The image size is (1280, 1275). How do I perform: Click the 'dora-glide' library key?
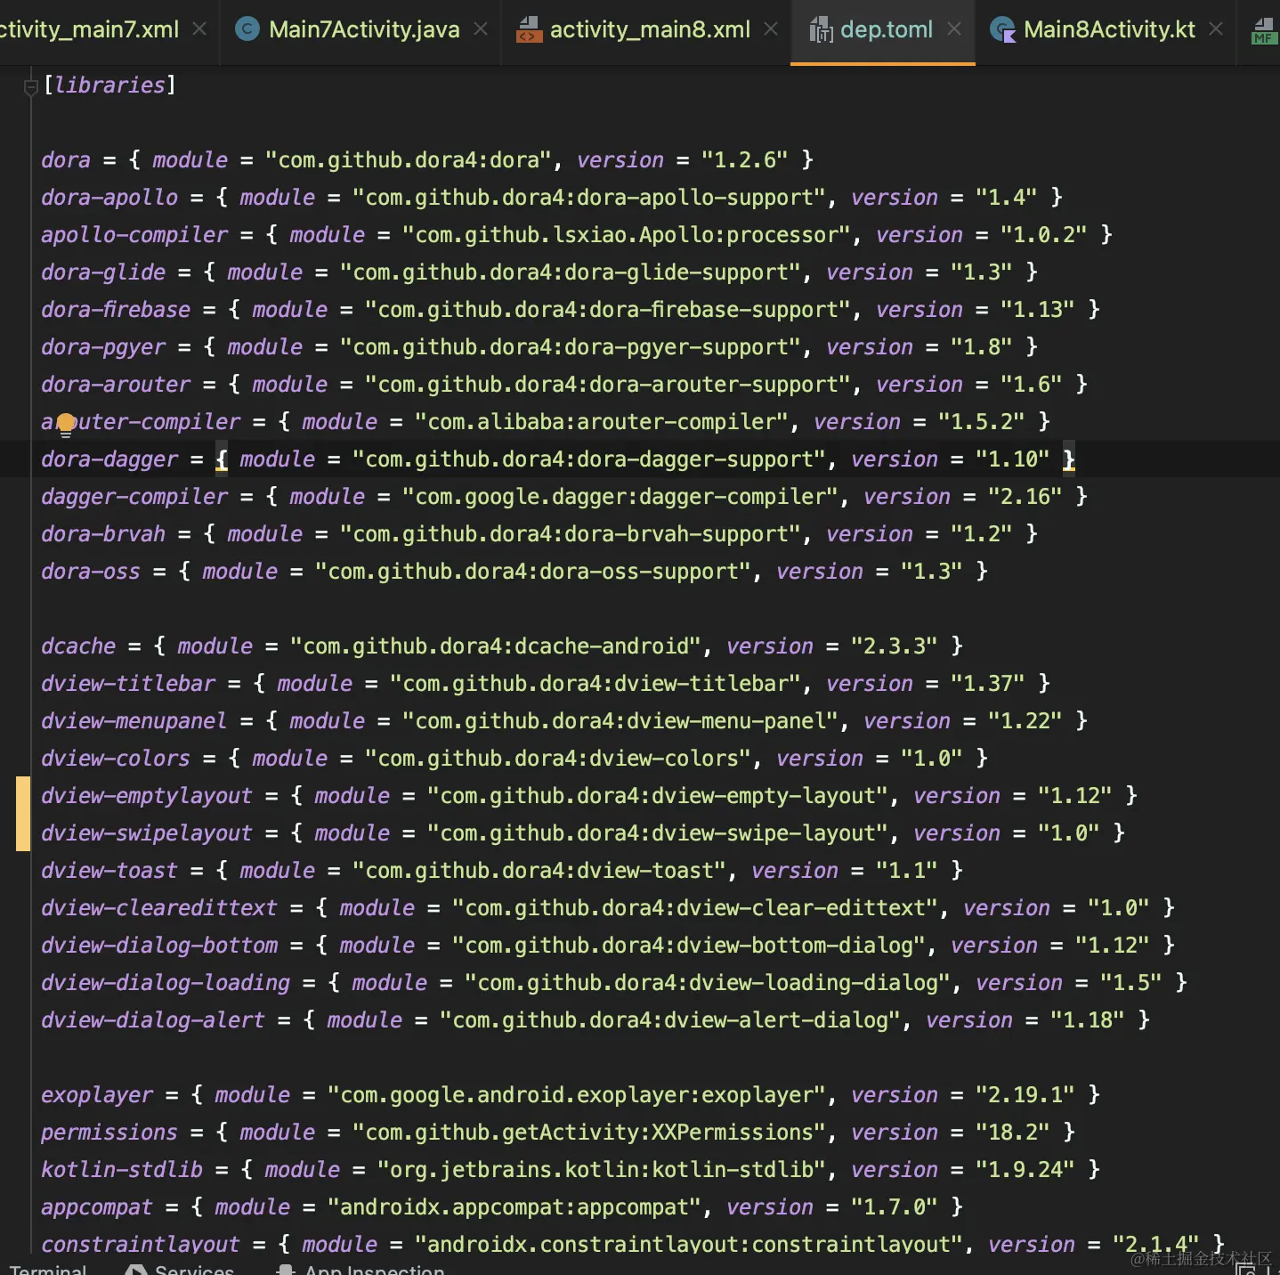click(x=103, y=272)
